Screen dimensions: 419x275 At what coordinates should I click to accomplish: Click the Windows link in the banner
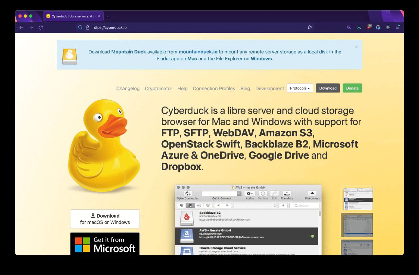tap(261, 59)
